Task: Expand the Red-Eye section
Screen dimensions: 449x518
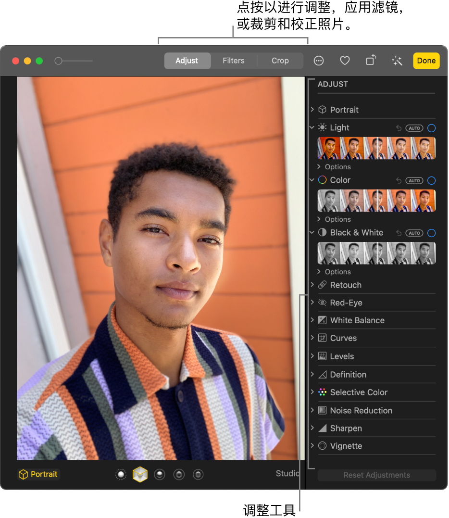Action: tap(312, 302)
